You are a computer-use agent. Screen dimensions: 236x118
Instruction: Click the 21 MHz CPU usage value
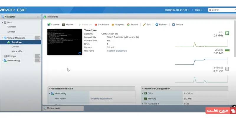(x=219, y=36)
